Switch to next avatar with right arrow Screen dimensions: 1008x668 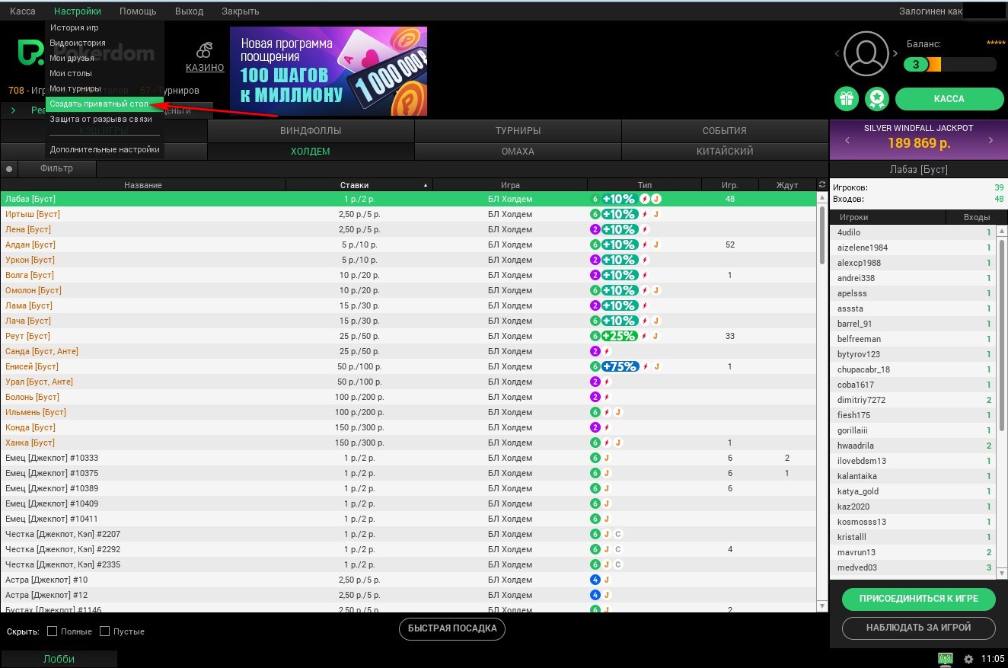[895, 54]
